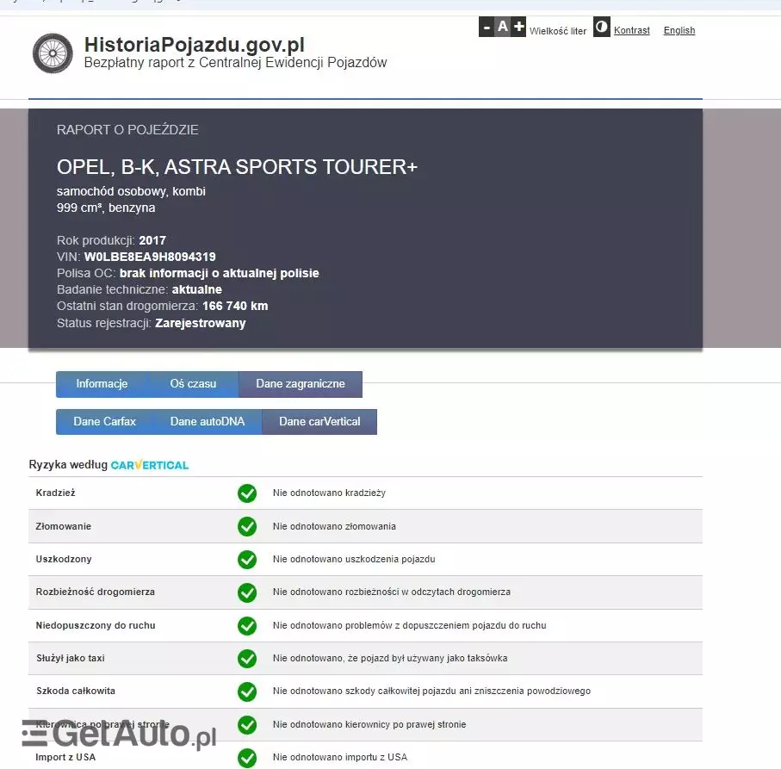
Task: Click the checkmark on Niedopuszczony do ruchu row
Action: click(247, 625)
